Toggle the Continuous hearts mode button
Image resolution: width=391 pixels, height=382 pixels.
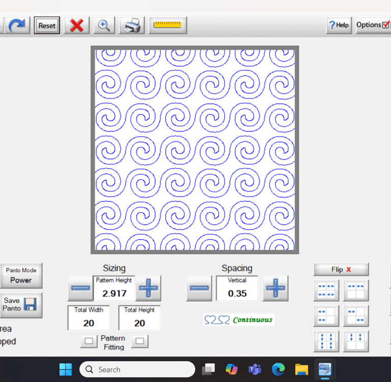click(x=239, y=320)
